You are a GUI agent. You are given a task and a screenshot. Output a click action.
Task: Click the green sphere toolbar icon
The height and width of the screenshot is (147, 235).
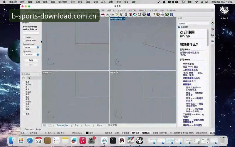167,14
